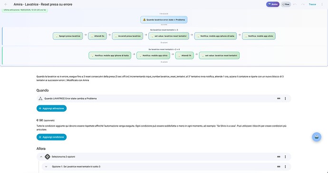Open the header three-dot overflow menu
Image resolution: width=328 pixels, height=173 pixels.
pos(322,4)
